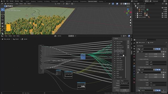
Task: Click the Camera object icon in Outliner
Action: pyautogui.click(x=139, y=10)
